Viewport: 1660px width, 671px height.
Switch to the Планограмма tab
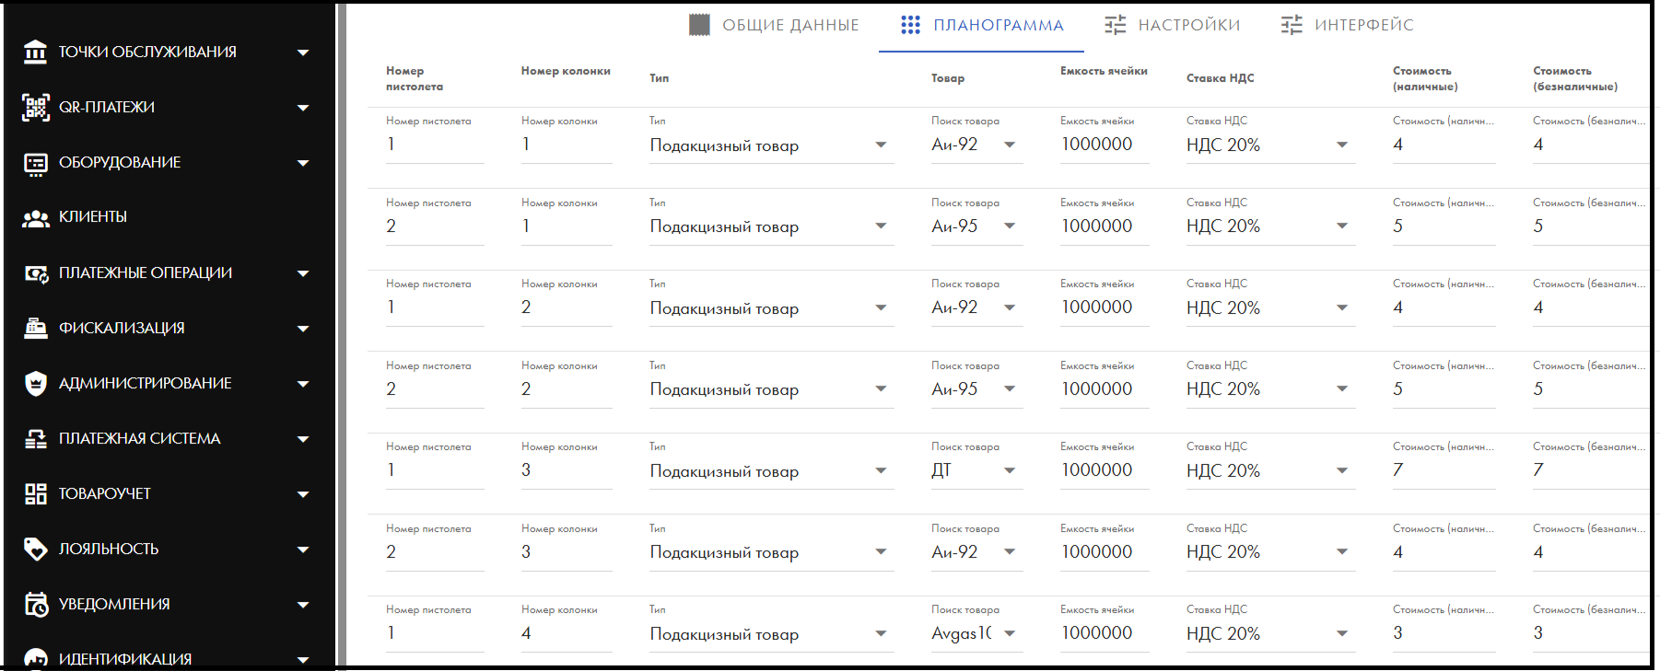pyautogui.click(x=981, y=25)
